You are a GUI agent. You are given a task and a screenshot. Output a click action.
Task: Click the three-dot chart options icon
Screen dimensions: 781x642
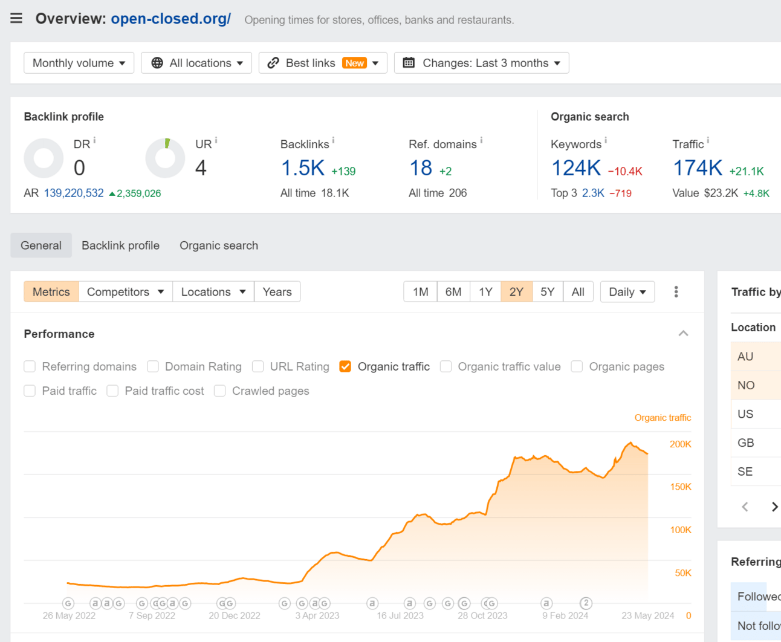pyautogui.click(x=676, y=292)
